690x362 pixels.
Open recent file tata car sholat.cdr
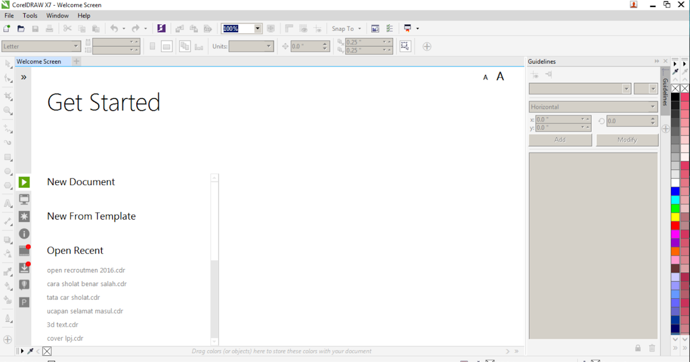point(74,298)
